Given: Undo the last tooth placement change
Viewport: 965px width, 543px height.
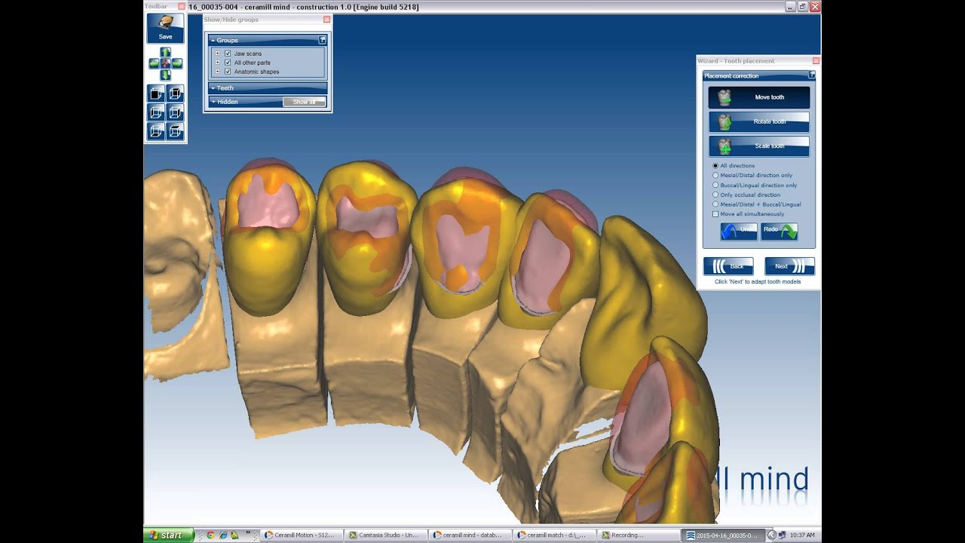Looking at the screenshot, I should 739,231.
